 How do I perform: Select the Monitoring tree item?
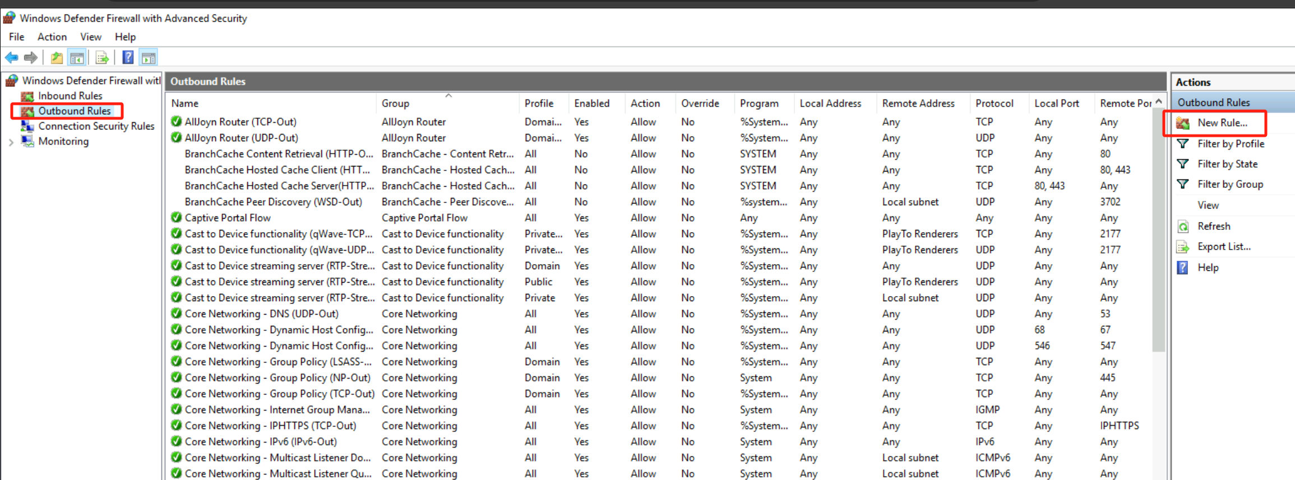coord(63,141)
